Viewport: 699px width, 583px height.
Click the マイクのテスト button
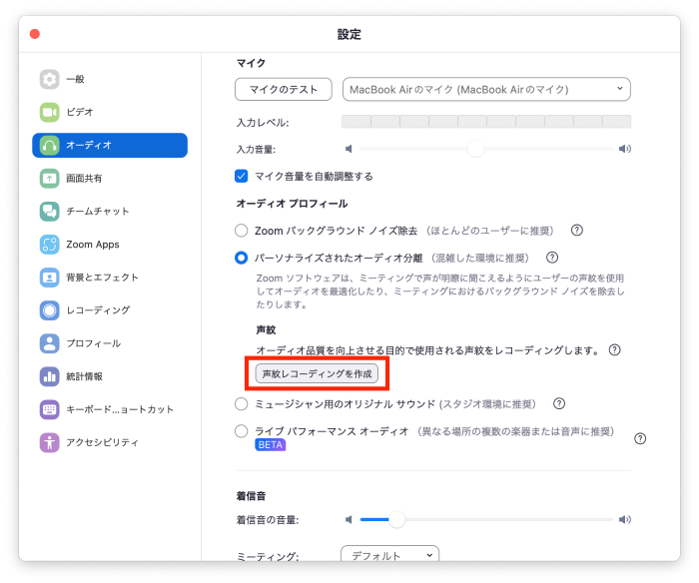(283, 90)
